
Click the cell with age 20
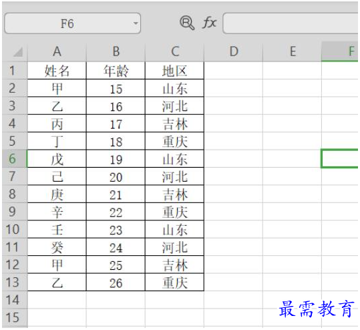[x=116, y=176]
